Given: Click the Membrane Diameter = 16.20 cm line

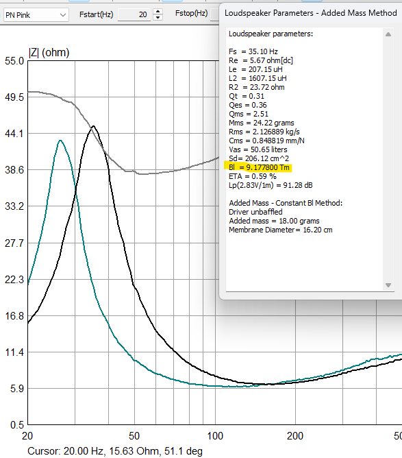Looking at the screenshot, I should point(281,230).
